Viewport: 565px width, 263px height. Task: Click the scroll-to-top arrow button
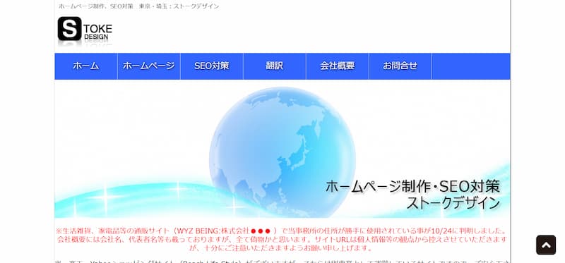546,245
